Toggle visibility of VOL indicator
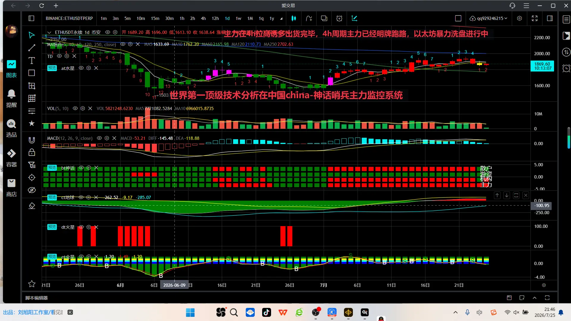The height and width of the screenshot is (321, 571). pyautogui.click(x=75, y=108)
